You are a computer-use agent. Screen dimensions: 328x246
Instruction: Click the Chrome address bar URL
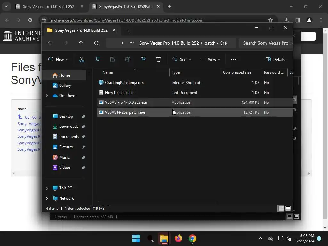127,20
